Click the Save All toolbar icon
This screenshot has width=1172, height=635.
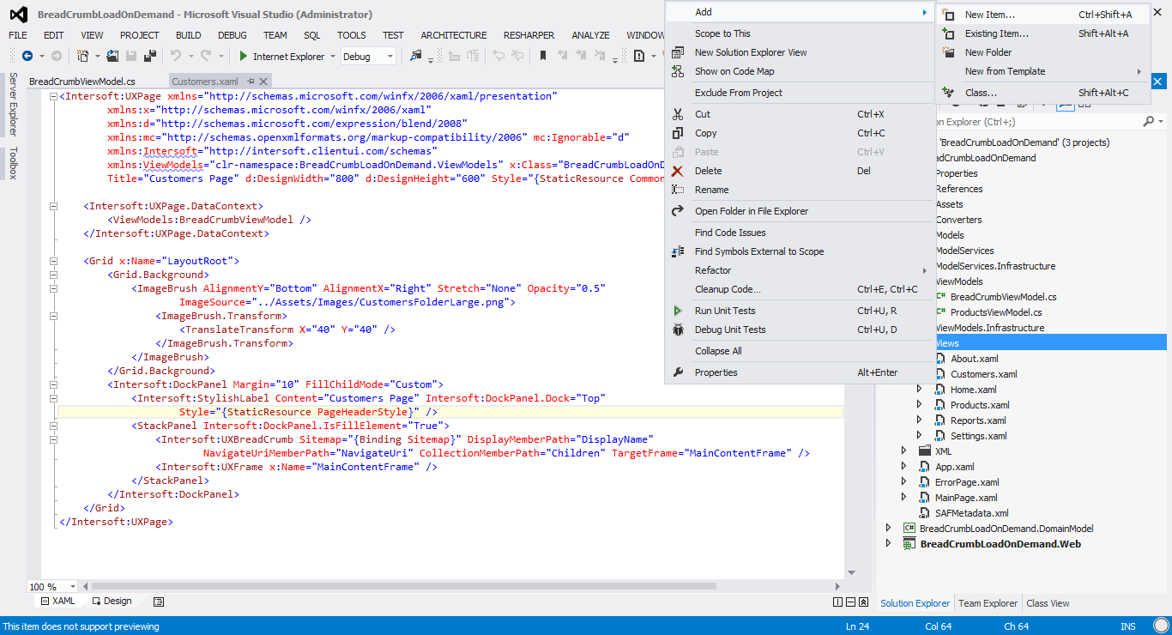pos(150,56)
